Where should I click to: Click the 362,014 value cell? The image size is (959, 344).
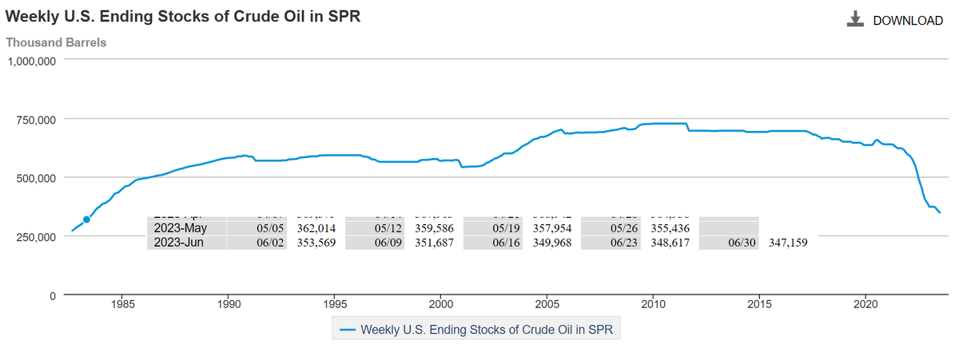pyautogui.click(x=316, y=227)
